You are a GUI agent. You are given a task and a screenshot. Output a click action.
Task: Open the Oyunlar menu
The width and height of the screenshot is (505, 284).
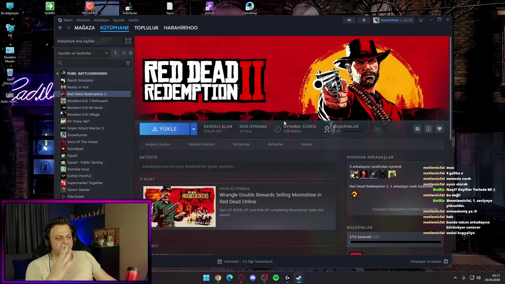[x=119, y=20]
